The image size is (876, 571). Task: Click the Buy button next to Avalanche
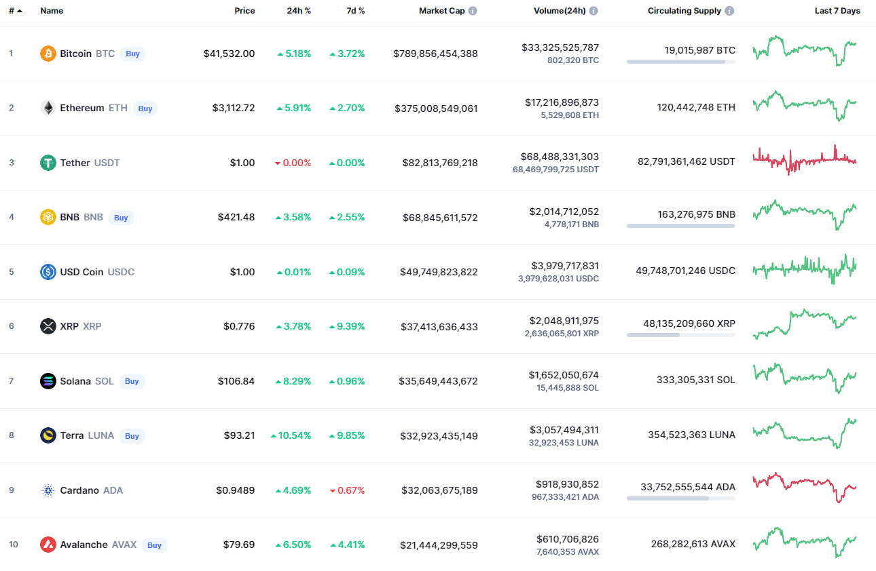click(154, 545)
